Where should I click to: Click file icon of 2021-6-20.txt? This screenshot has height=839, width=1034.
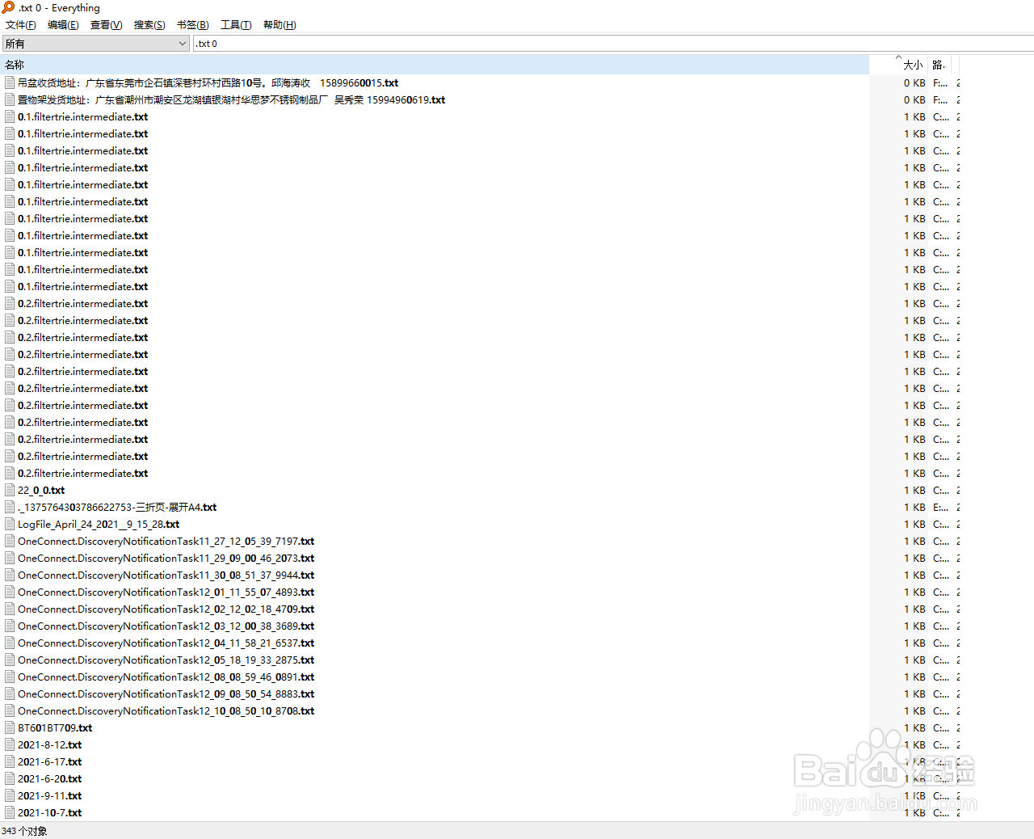click(x=10, y=779)
